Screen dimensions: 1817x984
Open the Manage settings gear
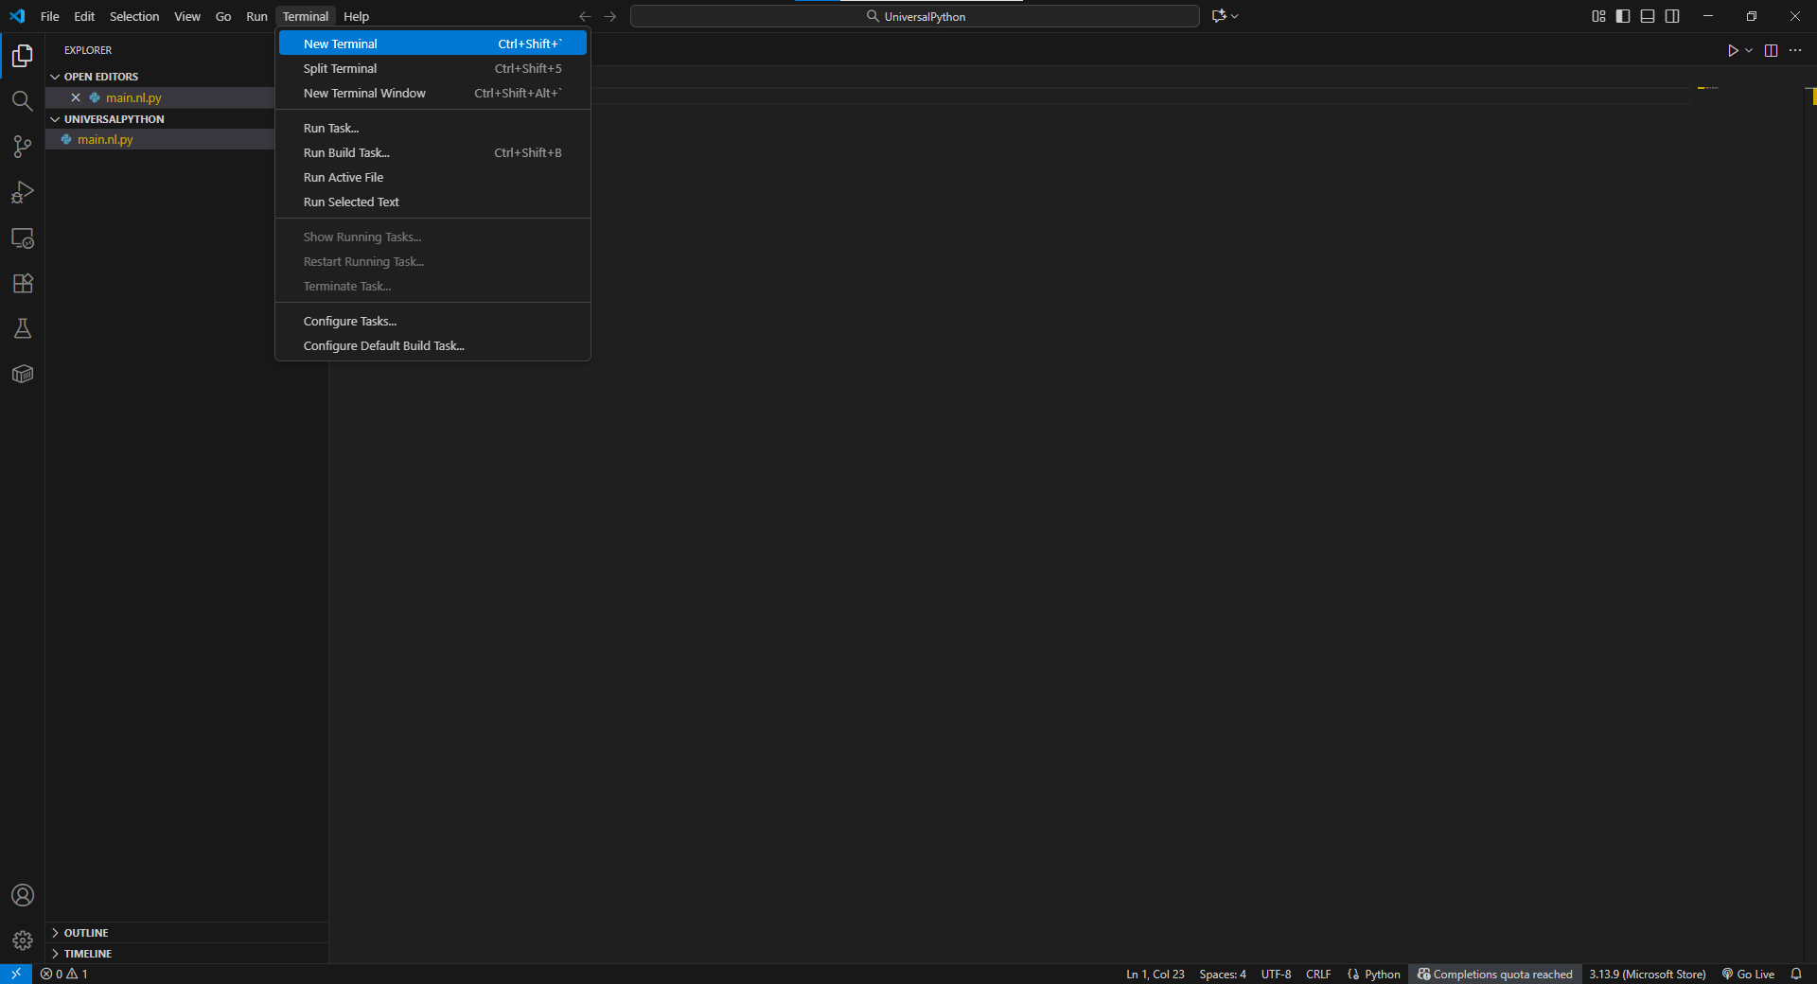(22, 940)
